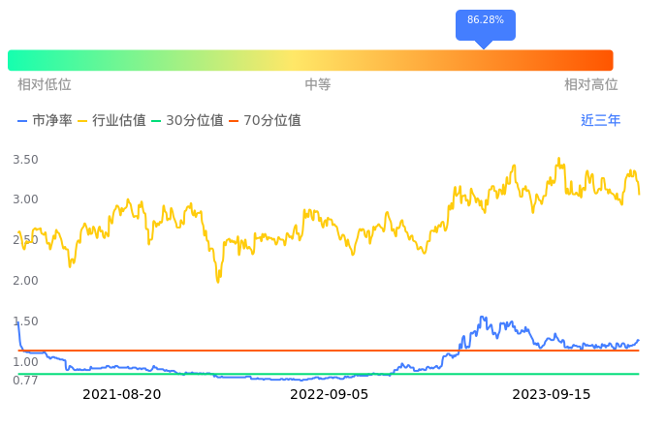Click the 2022-09-05 date on x-axis

click(330, 394)
